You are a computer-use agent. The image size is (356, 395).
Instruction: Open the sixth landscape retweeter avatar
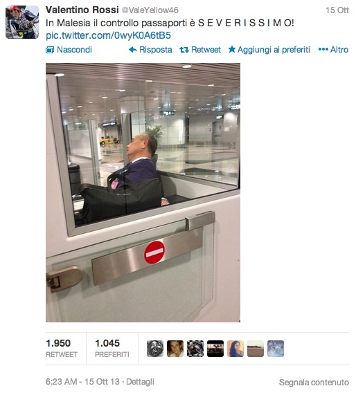(x=256, y=349)
